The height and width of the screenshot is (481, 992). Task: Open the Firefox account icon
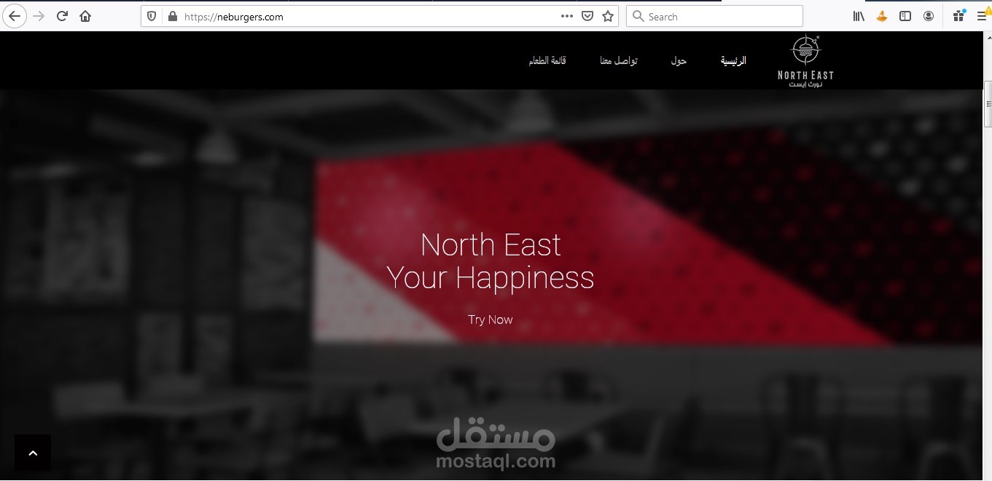pos(929,16)
